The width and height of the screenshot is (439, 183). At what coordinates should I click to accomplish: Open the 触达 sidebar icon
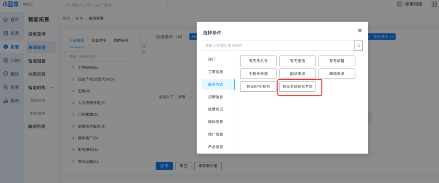(6, 73)
